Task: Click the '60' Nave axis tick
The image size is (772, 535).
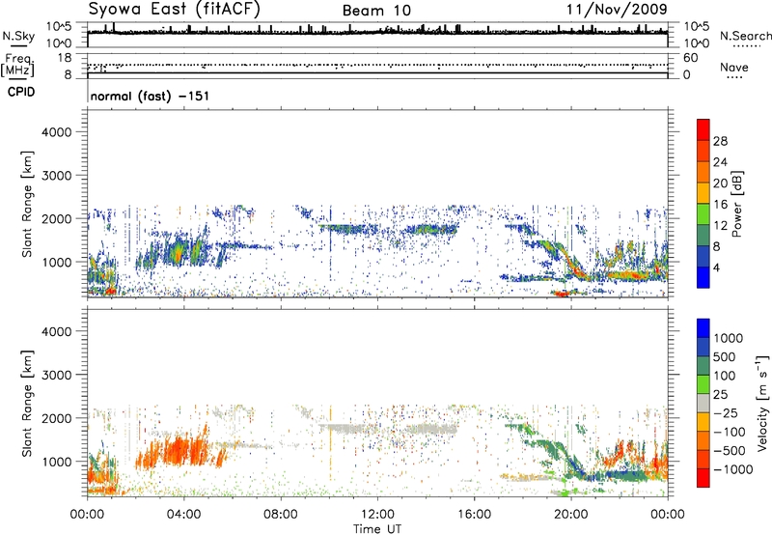Action: [x=691, y=58]
